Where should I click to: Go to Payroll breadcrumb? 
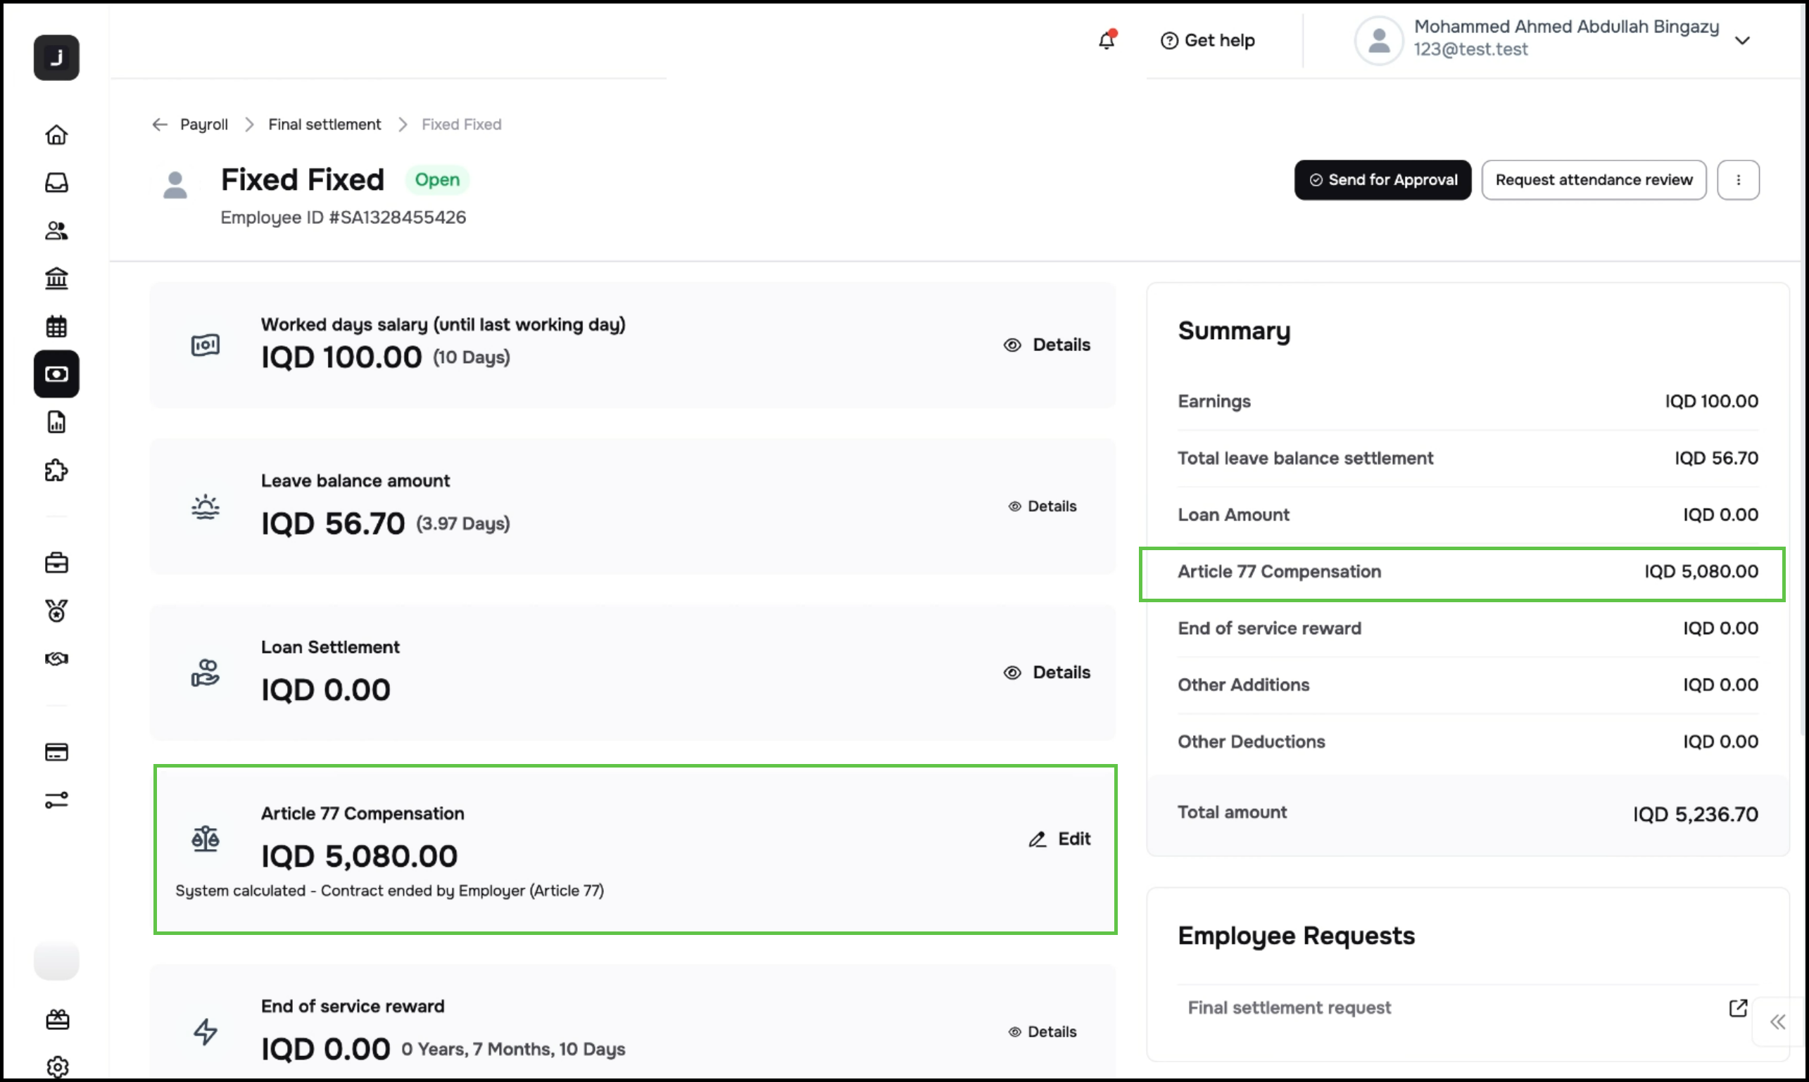(203, 125)
